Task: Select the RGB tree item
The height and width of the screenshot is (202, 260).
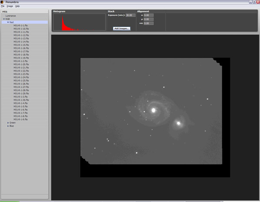Action: (7, 19)
